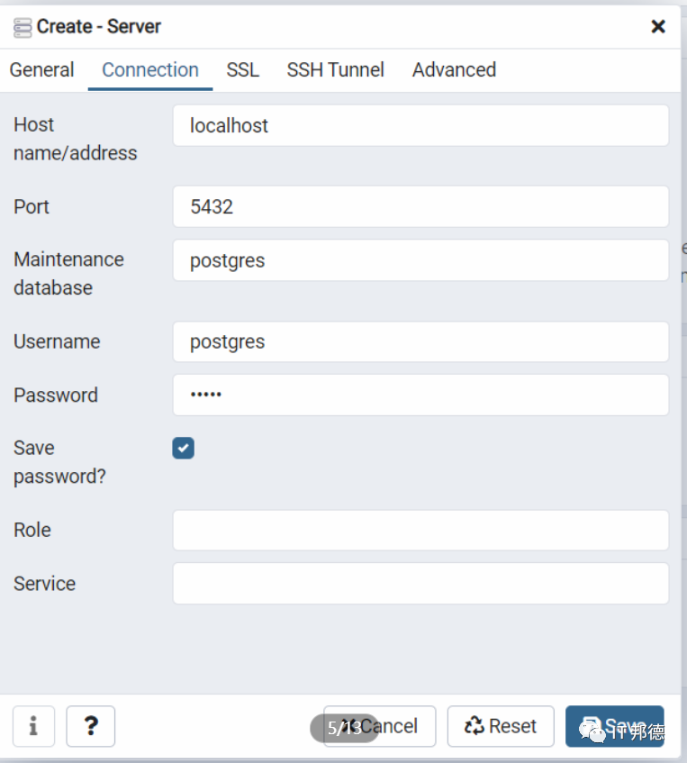The height and width of the screenshot is (763, 687).
Task: Click the info icon button
Action: point(33,726)
